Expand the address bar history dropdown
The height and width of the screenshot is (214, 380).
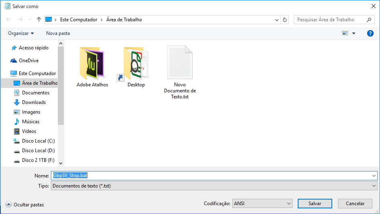pyautogui.click(x=277, y=20)
